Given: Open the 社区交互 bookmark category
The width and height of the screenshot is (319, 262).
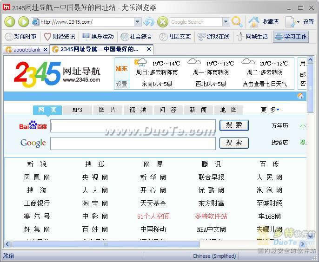Looking at the screenshot, I should click(x=175, y=37).
